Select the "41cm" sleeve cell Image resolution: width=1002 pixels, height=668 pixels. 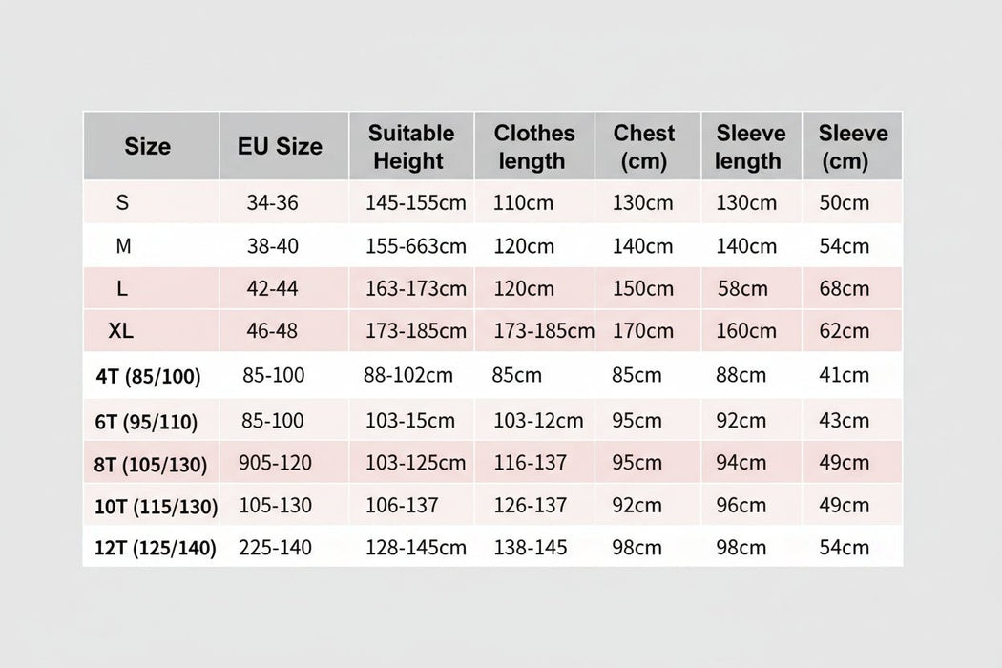[844, 375]
